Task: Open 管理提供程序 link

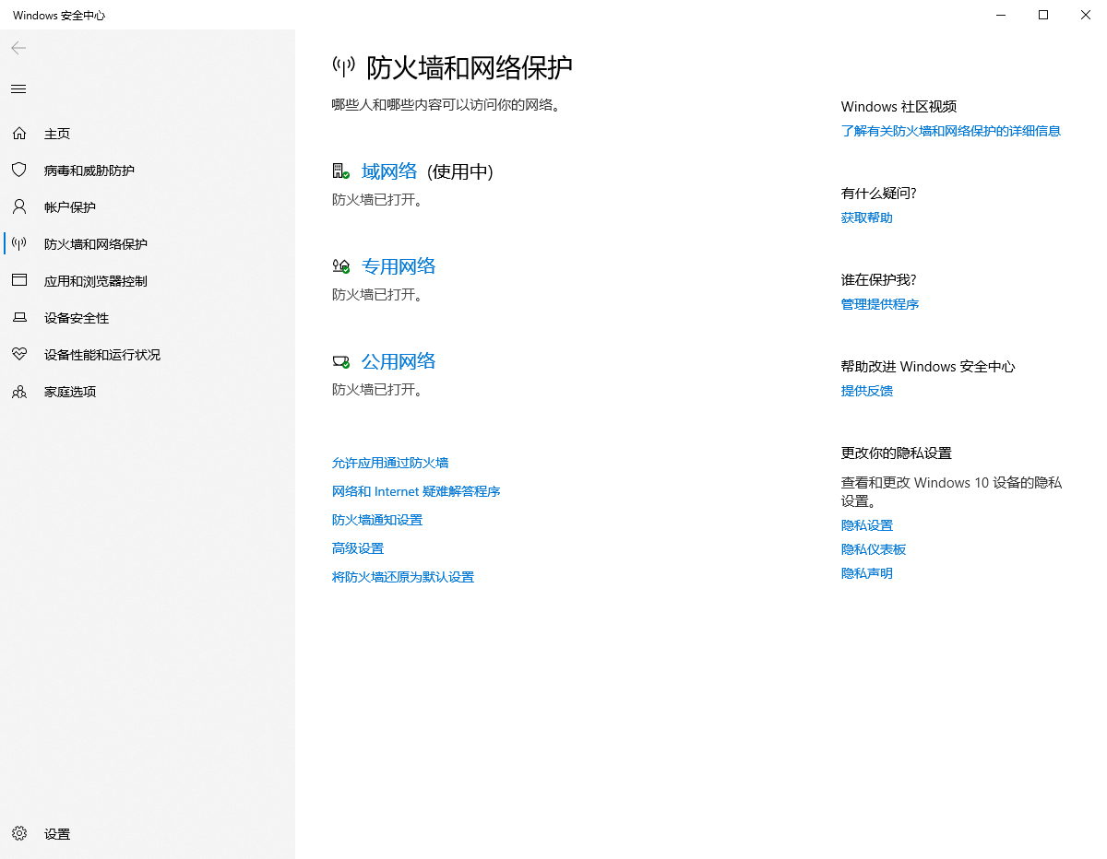Action: [x=880, y=304]
